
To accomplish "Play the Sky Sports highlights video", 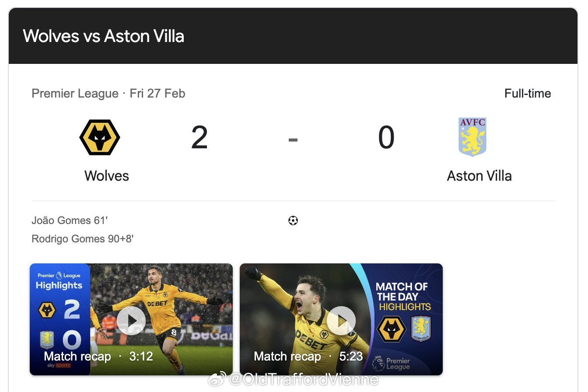I will (131, 320).
